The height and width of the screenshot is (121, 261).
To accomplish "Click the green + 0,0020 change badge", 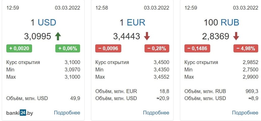I will (x=19, y=48).
